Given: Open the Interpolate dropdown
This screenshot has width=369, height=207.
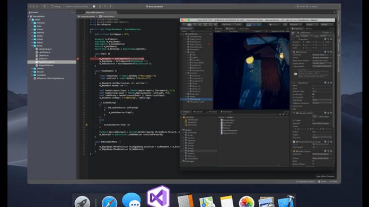Looking at the screenshot, I should point(322,100).
